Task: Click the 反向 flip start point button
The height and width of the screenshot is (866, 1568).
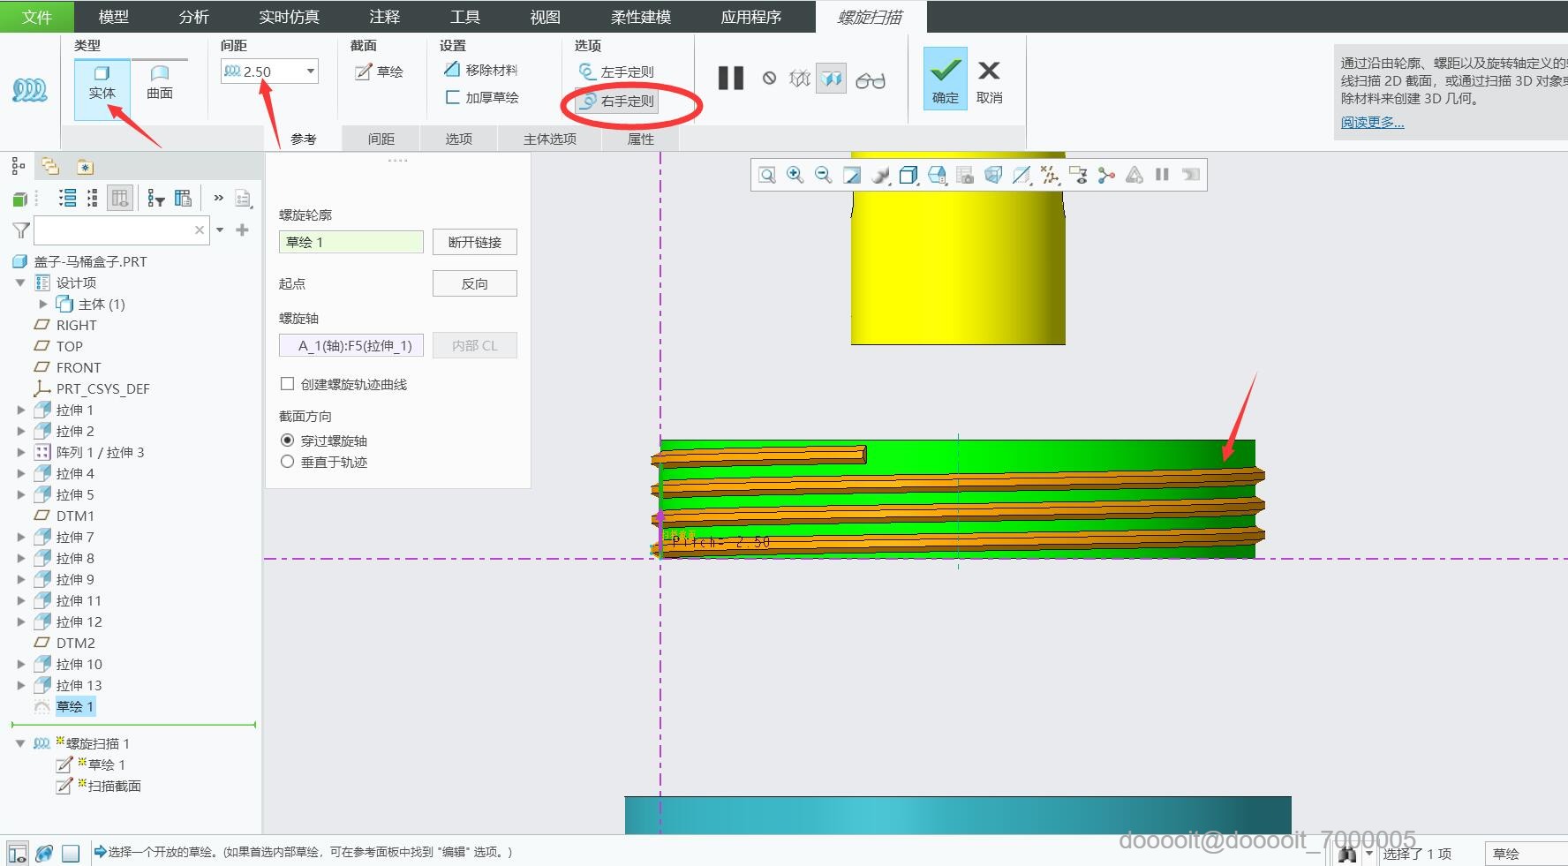Action: (474, 283)
